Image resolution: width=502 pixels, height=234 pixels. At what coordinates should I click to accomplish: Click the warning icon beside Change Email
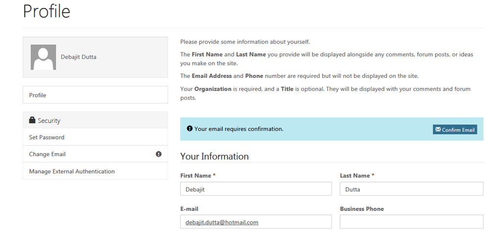click(158, 154)
